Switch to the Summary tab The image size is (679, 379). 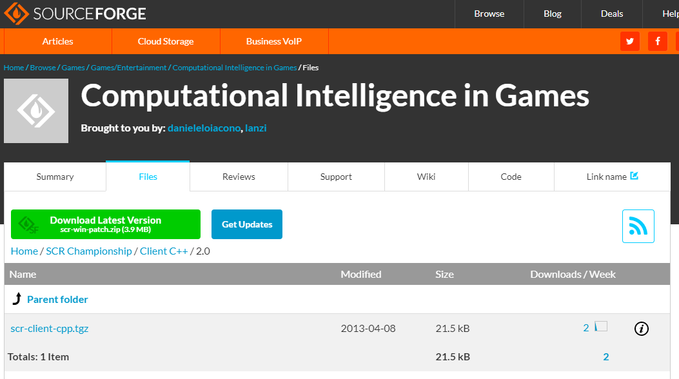[55, 177]
